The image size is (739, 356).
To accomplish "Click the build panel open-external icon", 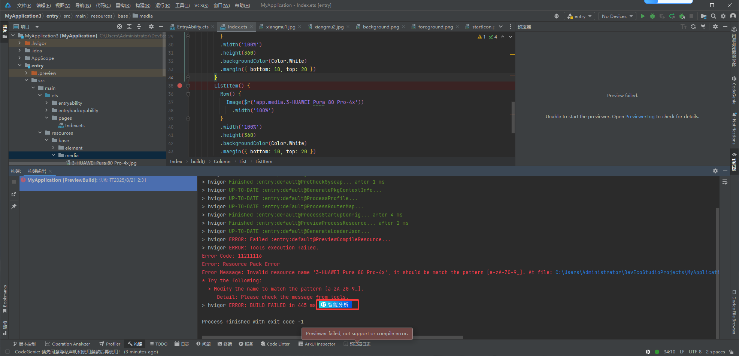I will (14, 194).
